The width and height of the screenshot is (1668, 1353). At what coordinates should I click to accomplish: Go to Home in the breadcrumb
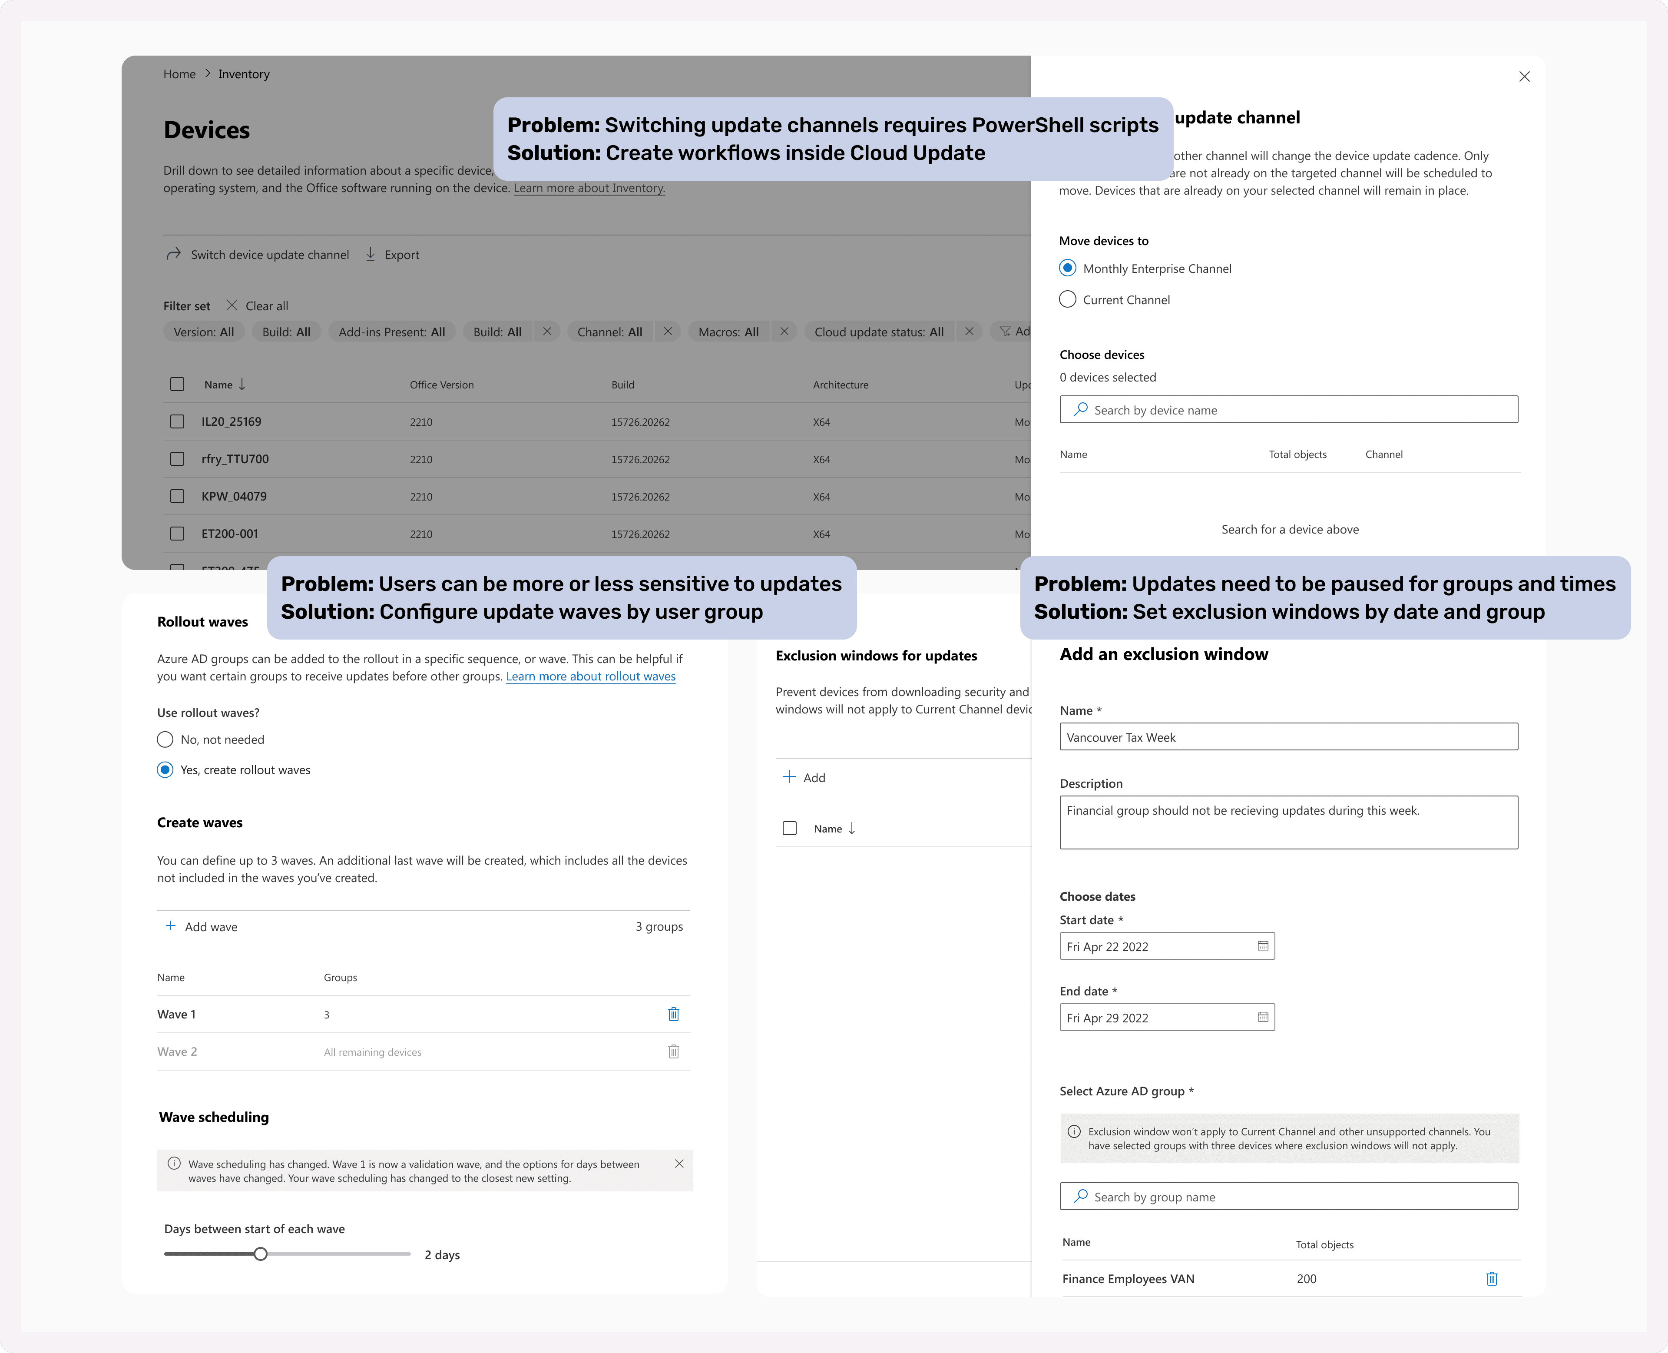point(179,74)
